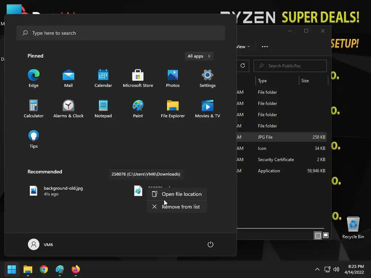Screen dimensions: 371x278
Task: Show hidden system tray icons
Action: (317, 269)
